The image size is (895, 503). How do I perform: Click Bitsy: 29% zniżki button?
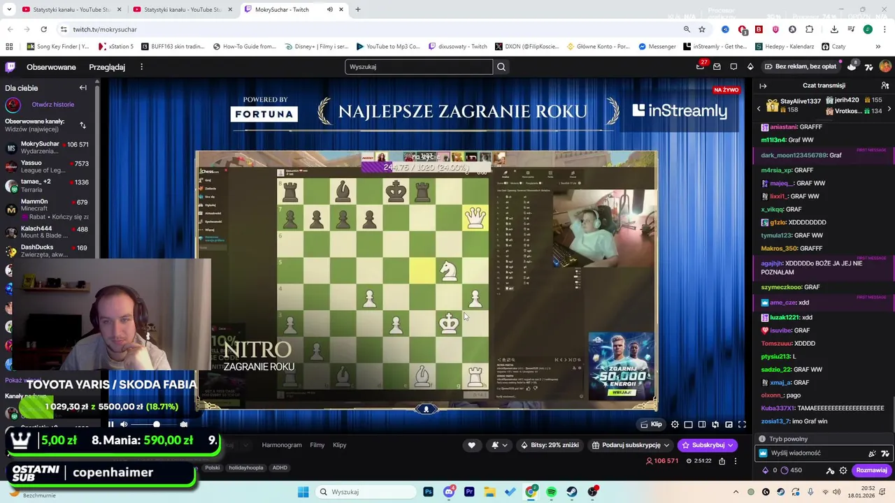[x=550, y=445]
